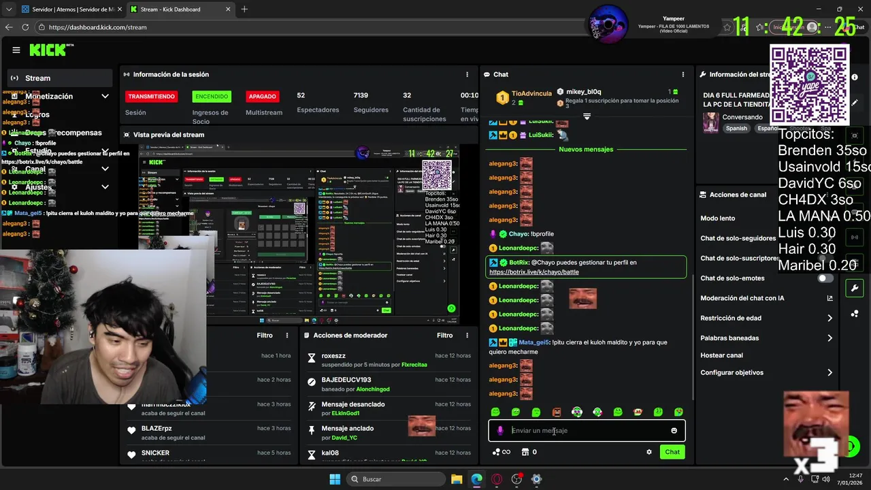Open the activity feed panel three-dot menu
This screenshot has width=871, height=490.
click(287, 336)
